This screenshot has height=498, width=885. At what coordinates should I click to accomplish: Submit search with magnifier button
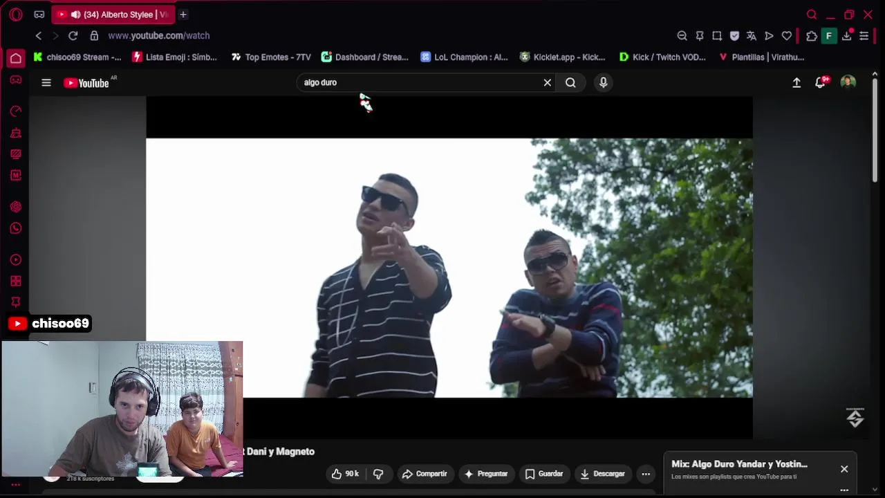pos(571,82)
